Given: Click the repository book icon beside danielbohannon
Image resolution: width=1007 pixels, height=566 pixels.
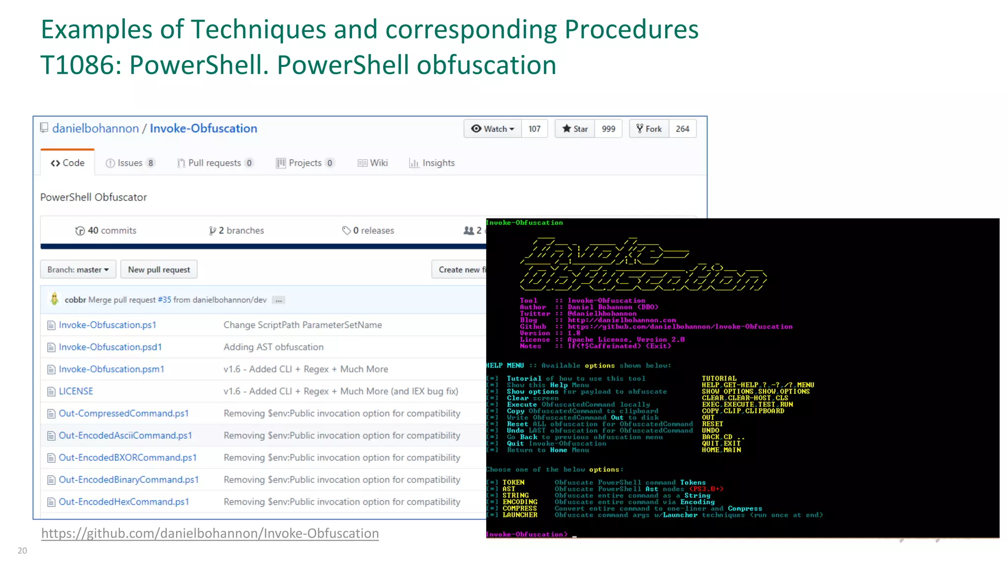Looking at the screenshot, I should pyautogui.click(x=44, y=128).
